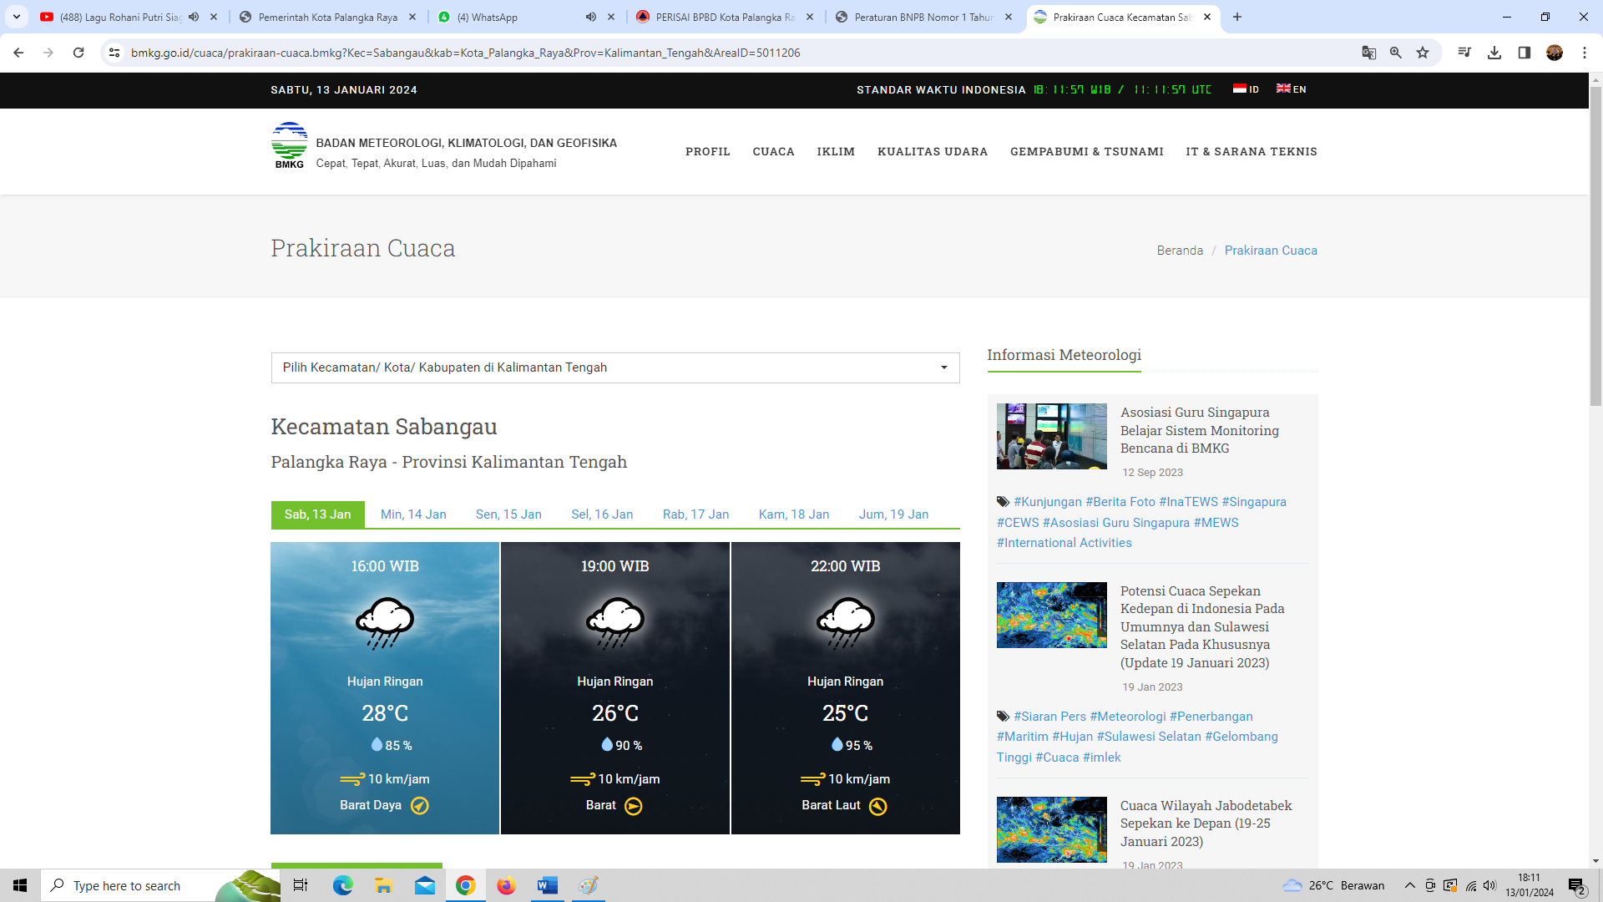Open the PROFIL menu
Image resolution: width=1603 pixels, height=902 pixels.
coord(708,151)
